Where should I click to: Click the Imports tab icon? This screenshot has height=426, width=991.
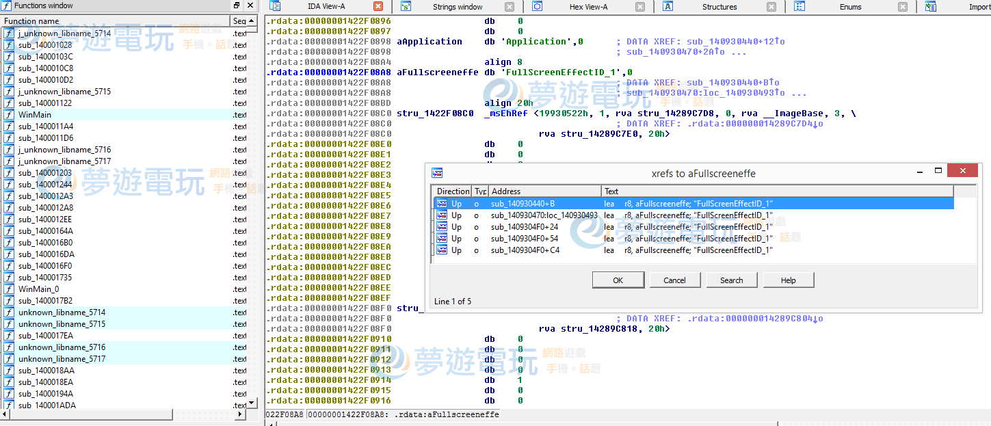tap(931, 7)
